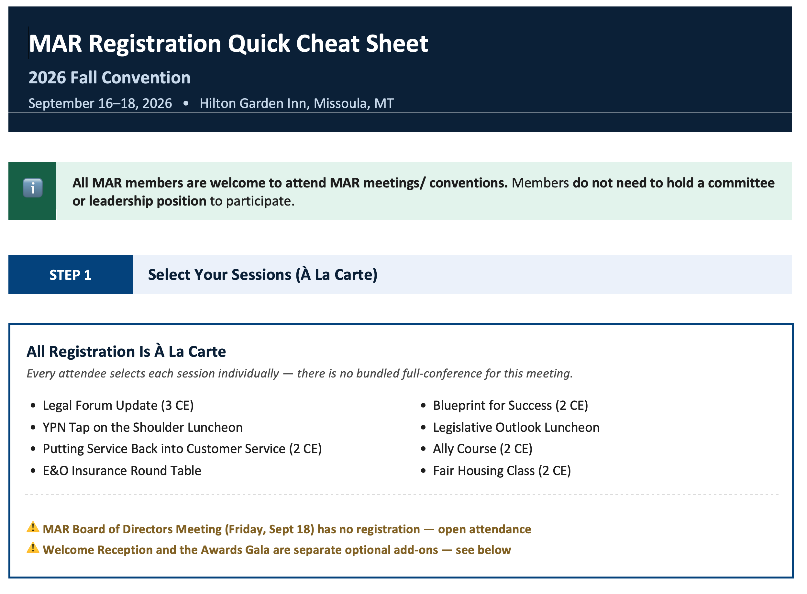The height and width of the screenshot is (594, 807).
Task: Click the All Registration Is À La Carte heading
Action: [x=126, y=352]
